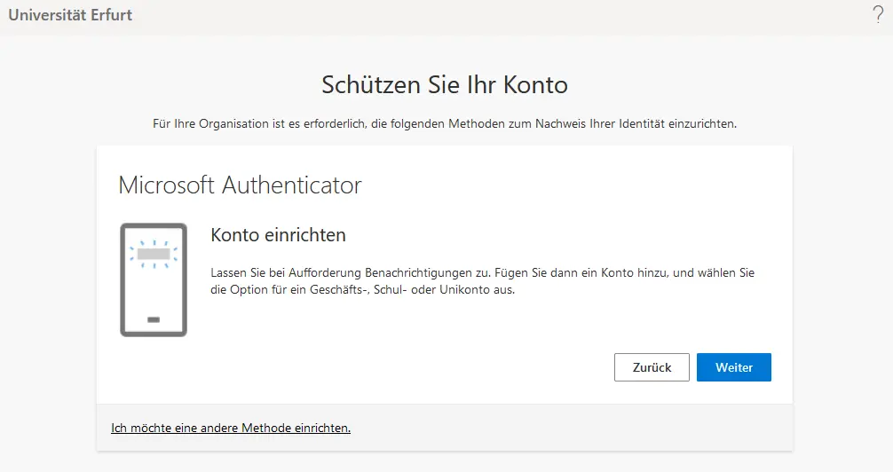Click the 'Für Ihre Organisation' requirement sentence
Screen dimensions: 893x472
click(445, 124)
